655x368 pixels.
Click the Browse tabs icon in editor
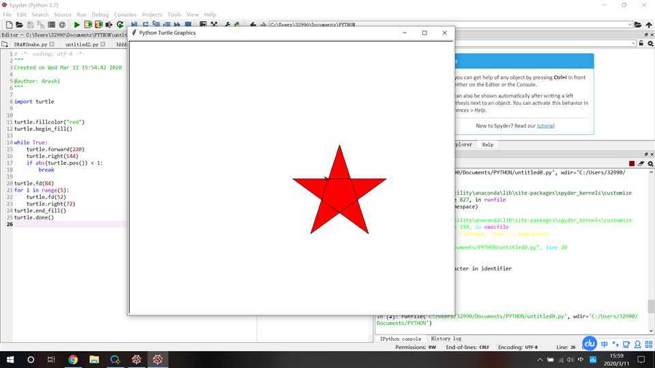5,44
